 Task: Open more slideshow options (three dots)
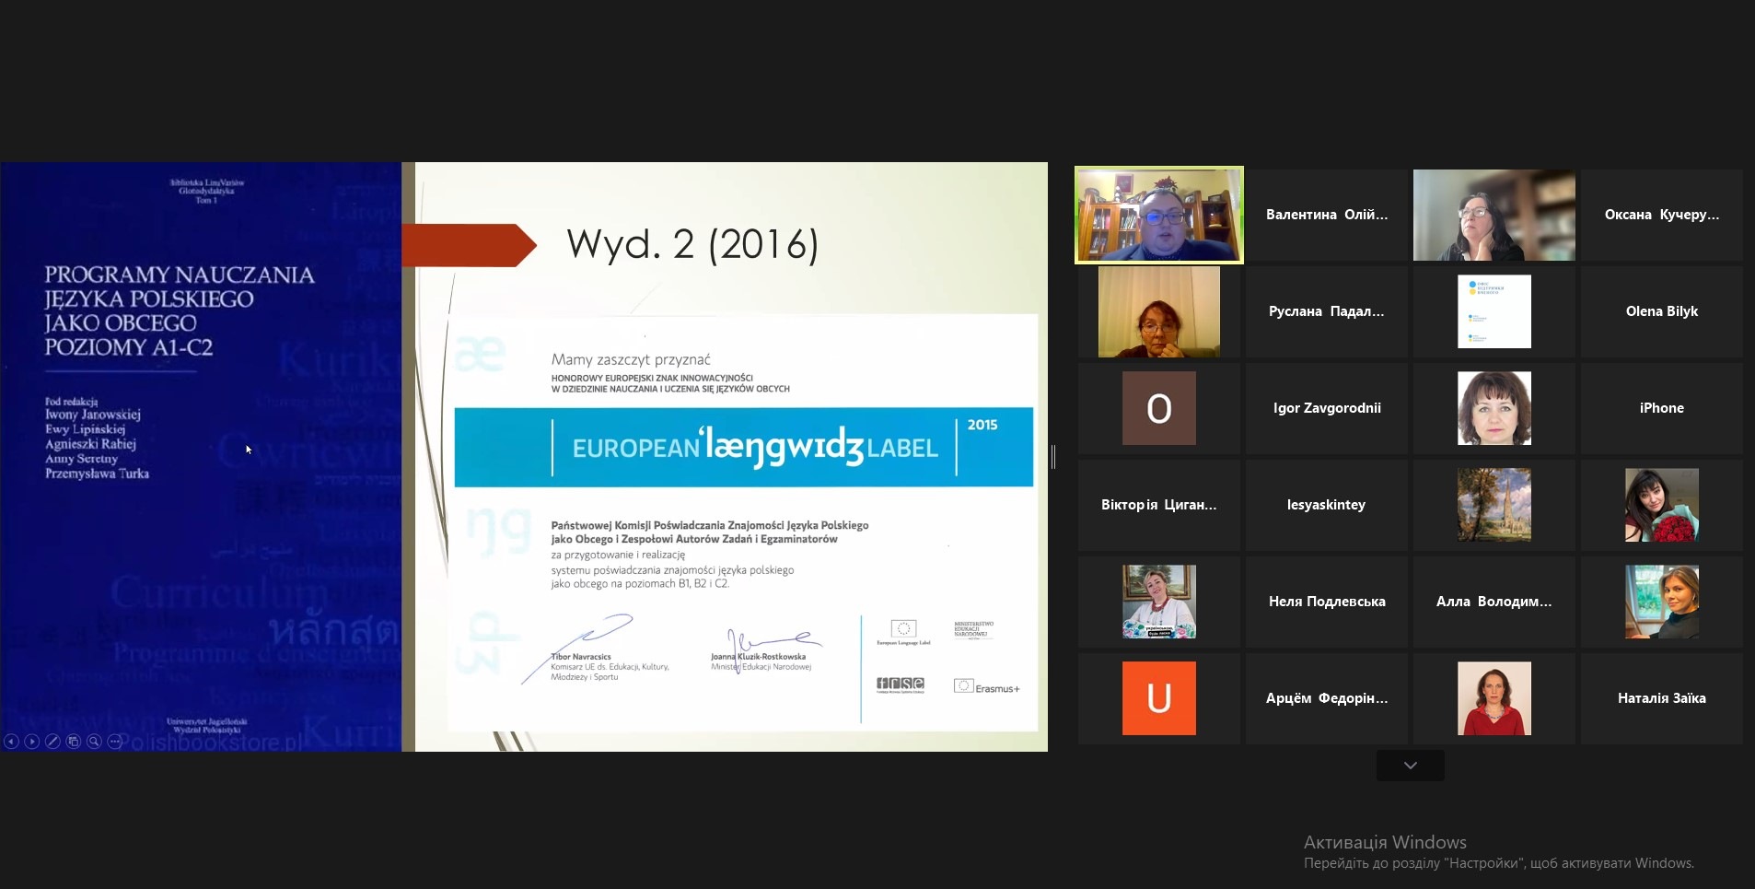coord(115,741)
